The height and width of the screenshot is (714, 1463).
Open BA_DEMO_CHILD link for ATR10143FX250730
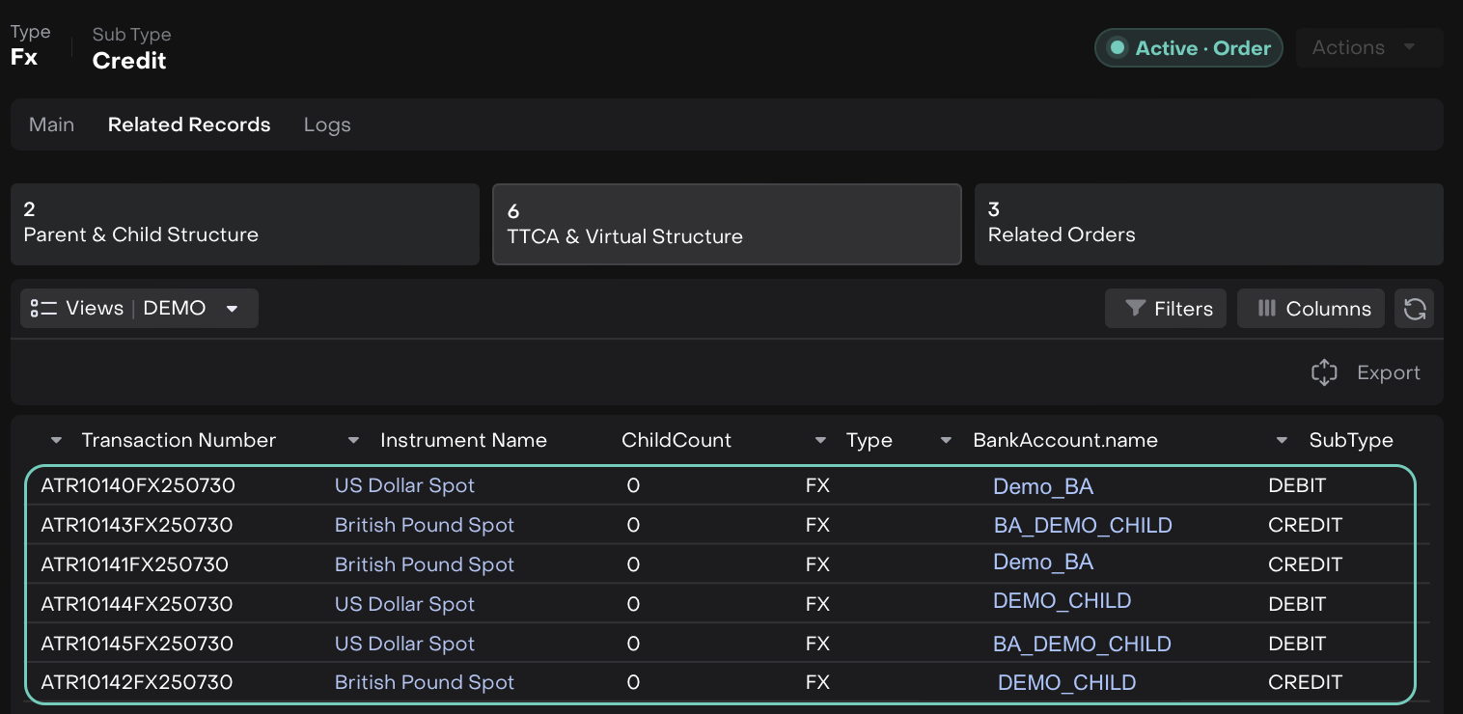[x=1082, y=526]
